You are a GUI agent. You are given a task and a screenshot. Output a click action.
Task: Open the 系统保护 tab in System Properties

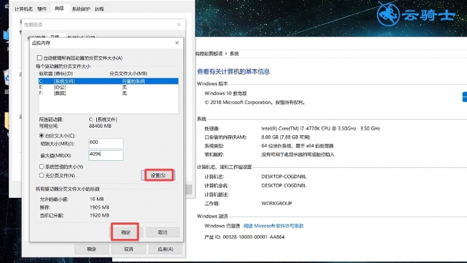click(81, 9)
